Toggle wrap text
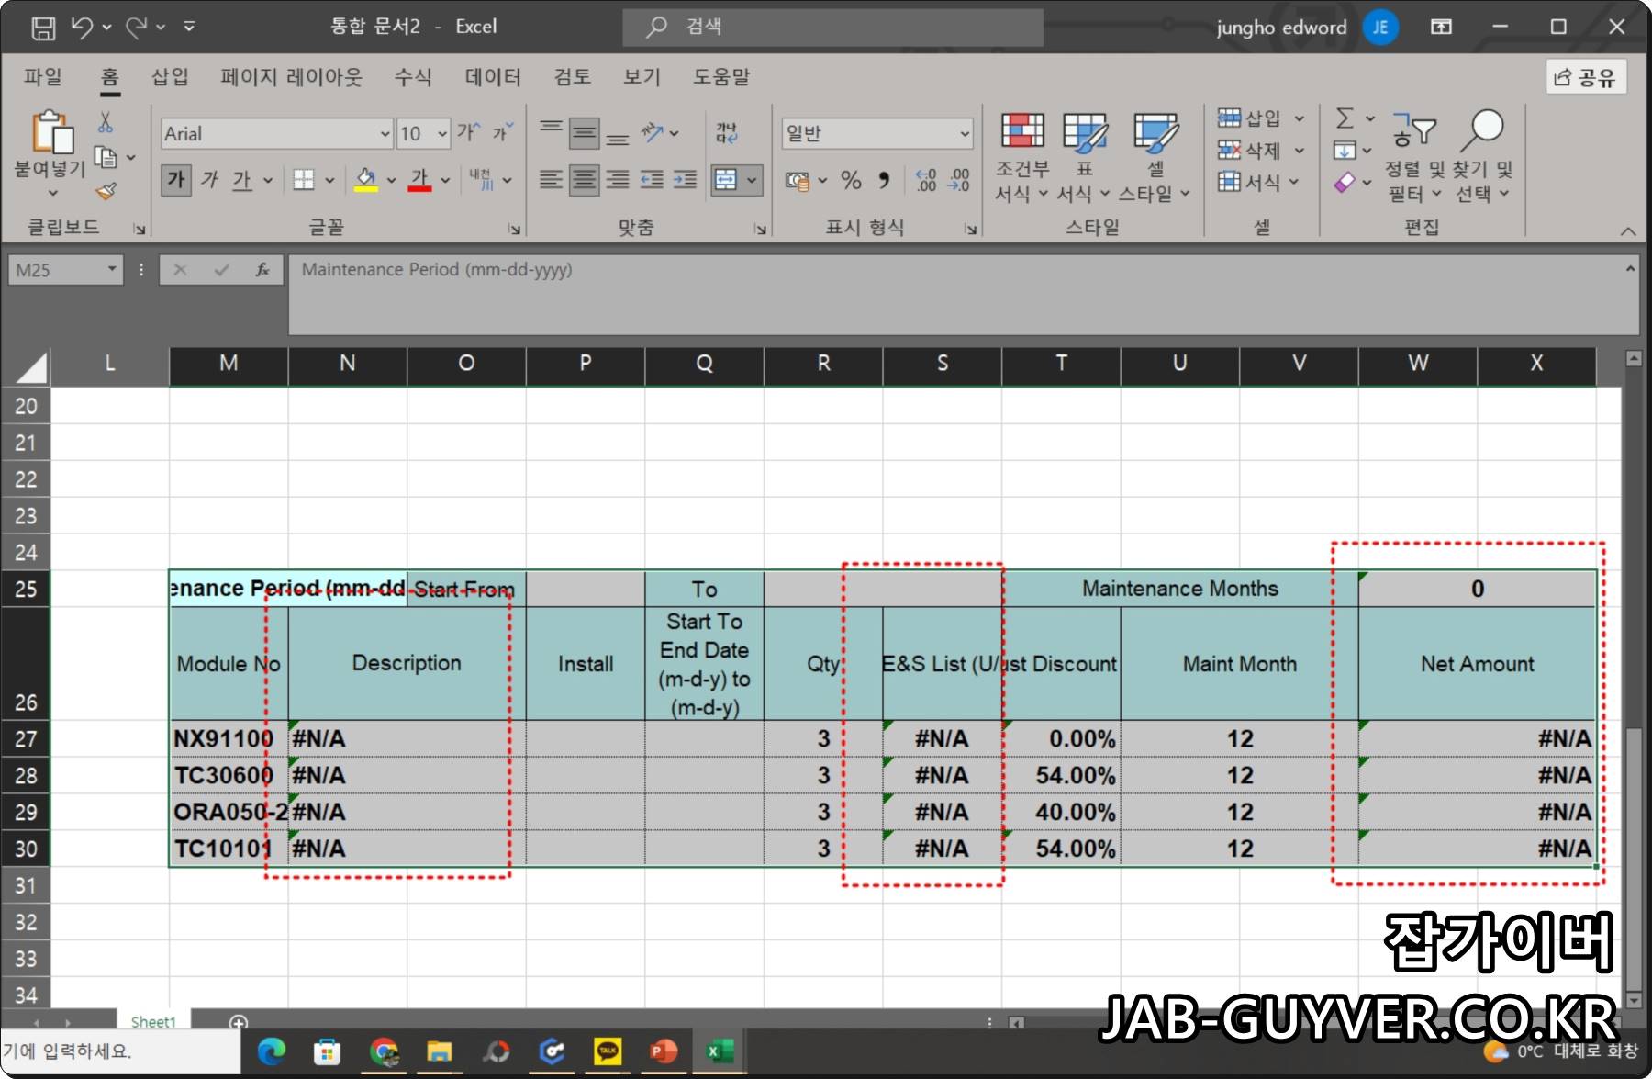This screenshot has width=1652, height=1079. (x=726, y=133)
